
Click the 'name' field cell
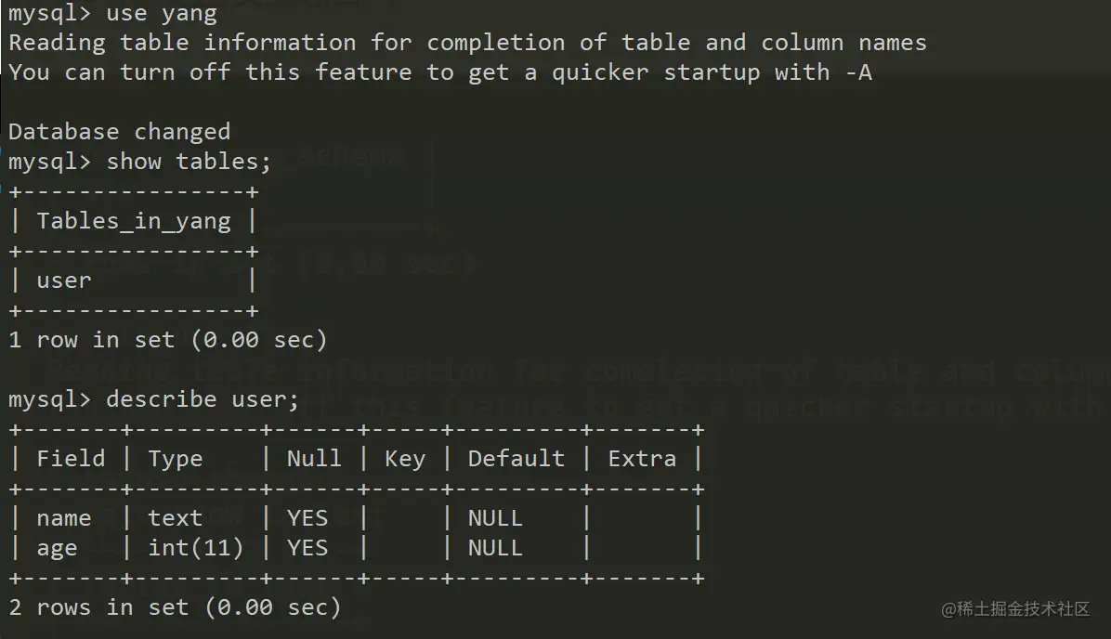(x=64, y=518)
